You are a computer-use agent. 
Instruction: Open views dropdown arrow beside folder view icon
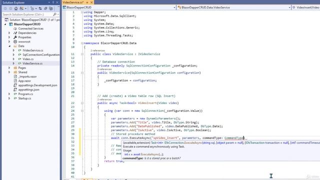[25, 8]
